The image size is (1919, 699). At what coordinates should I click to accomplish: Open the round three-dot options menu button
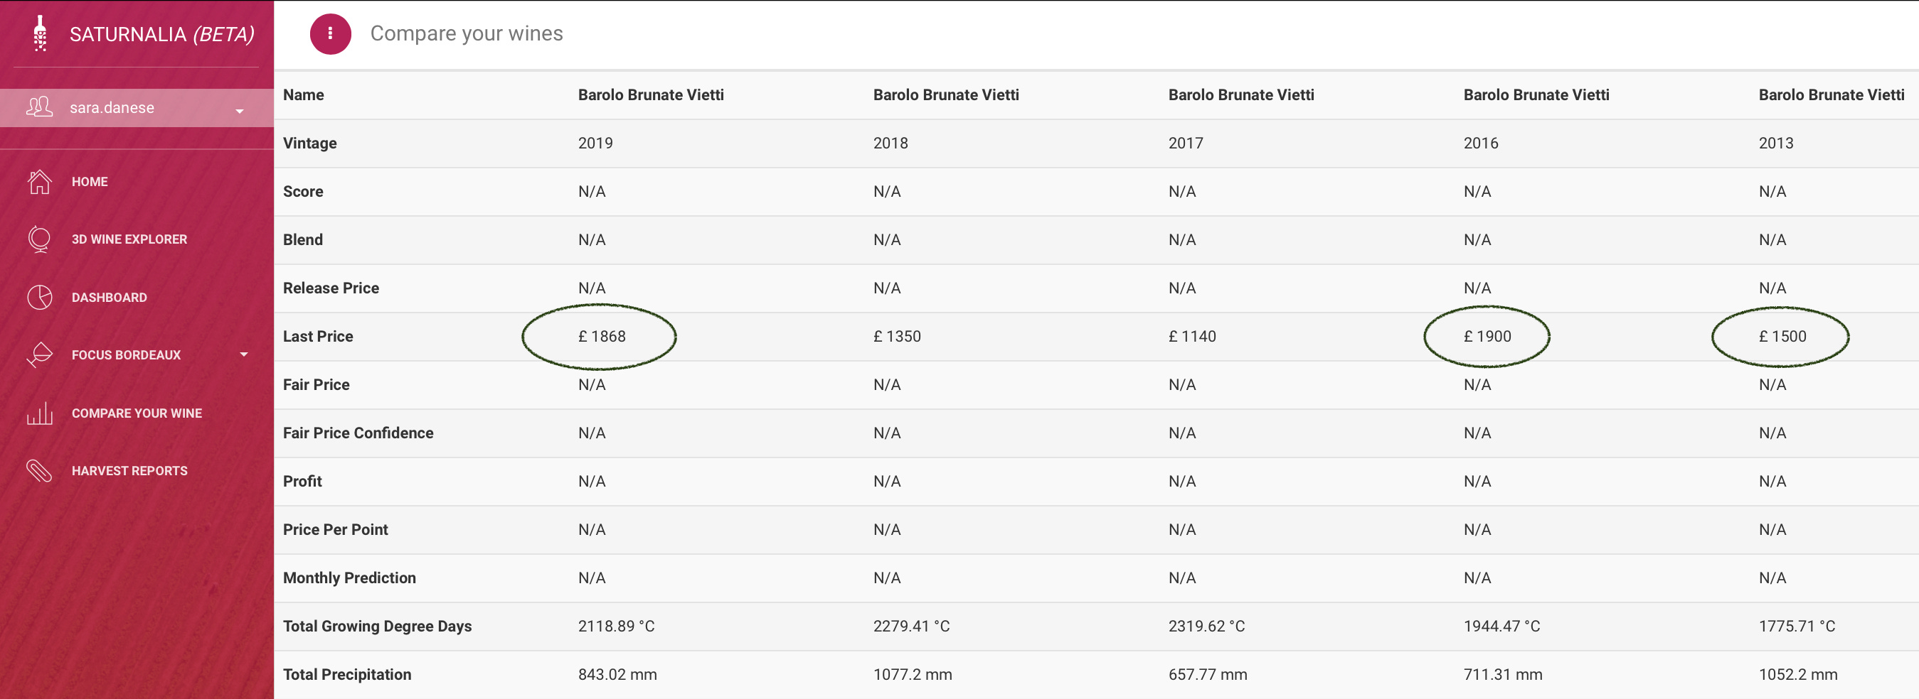[330, 33]
